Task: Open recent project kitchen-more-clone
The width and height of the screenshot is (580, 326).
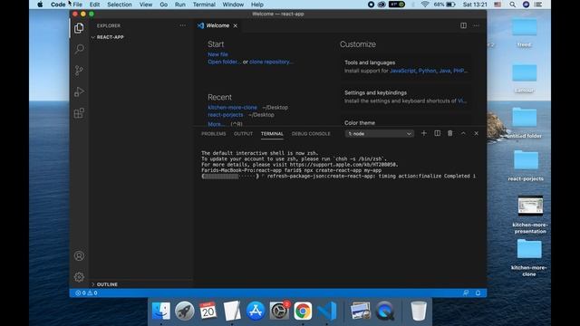Action: pos(232,107)
